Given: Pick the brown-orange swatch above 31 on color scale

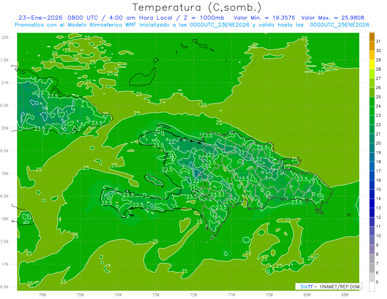Looking at the screenshot, I should coord(372,37).
